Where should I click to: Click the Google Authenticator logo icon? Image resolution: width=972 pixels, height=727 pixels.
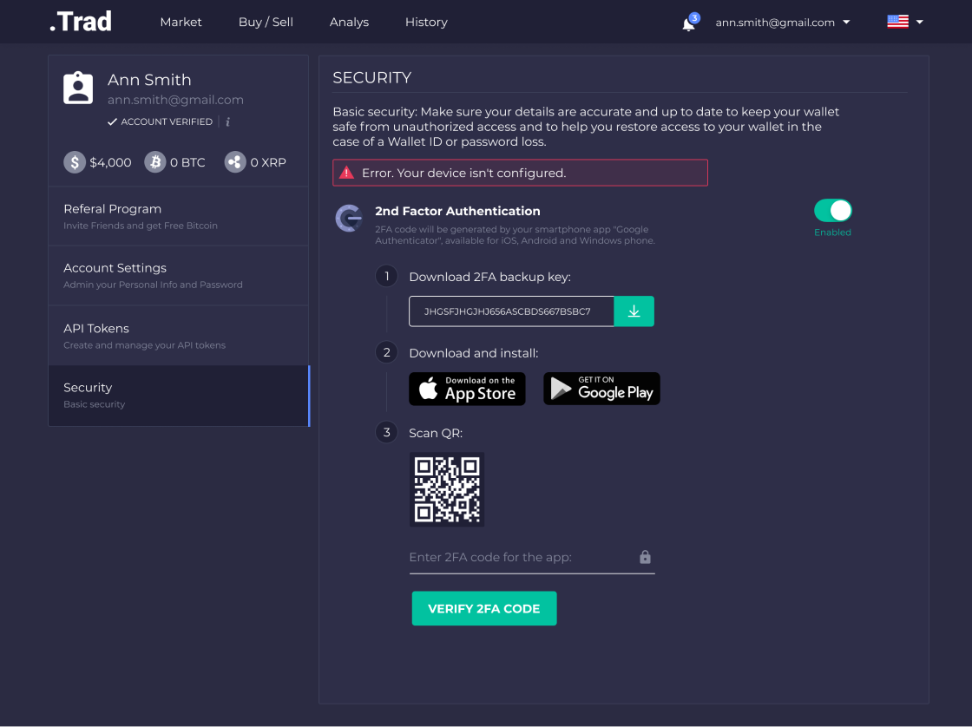pyautogui.click(x=349, y=219)
